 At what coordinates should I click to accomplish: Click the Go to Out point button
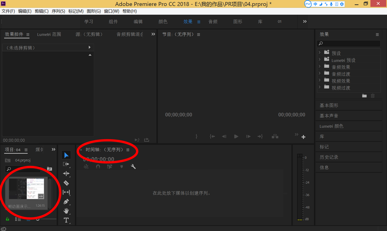(260, 137)
